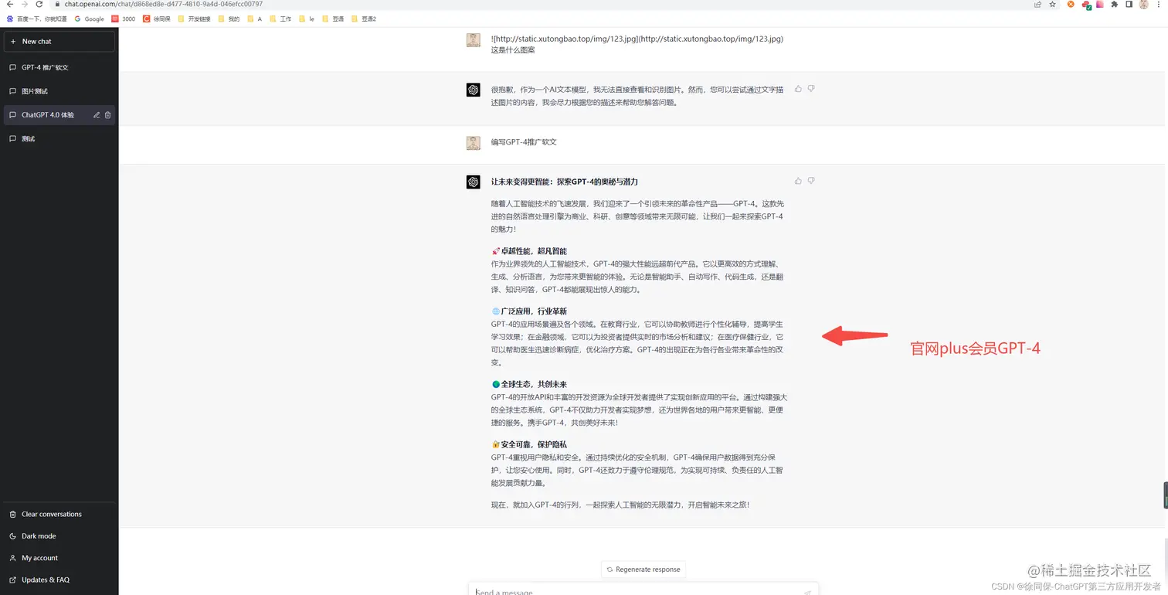
Task: Open the 测试 conversation
Action: pos(59,139)
